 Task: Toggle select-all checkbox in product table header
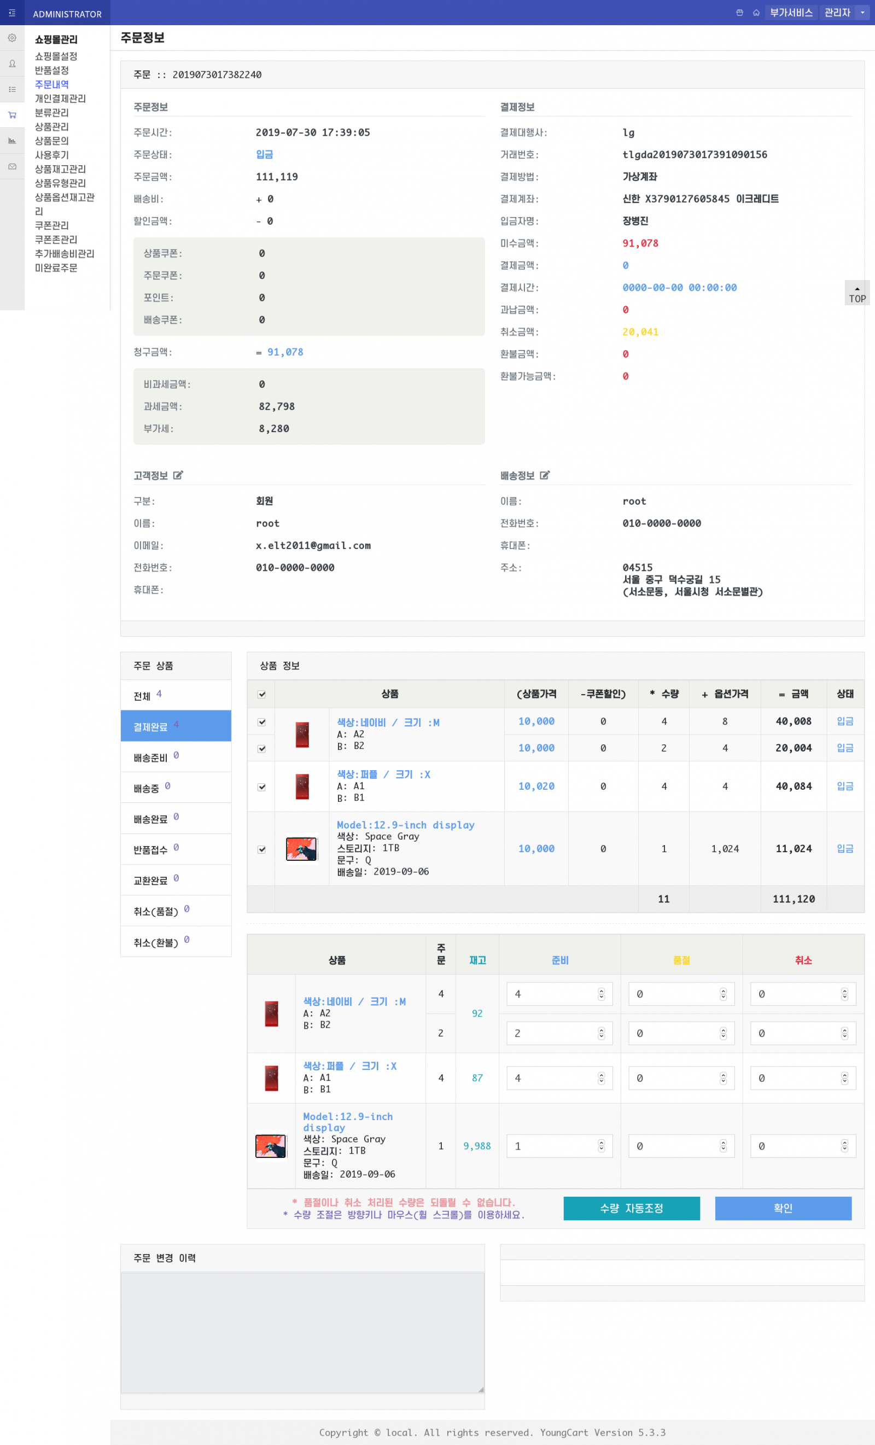(x=261, y=695)
